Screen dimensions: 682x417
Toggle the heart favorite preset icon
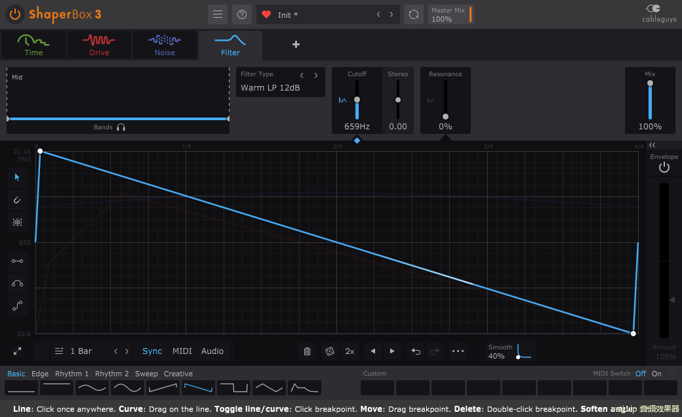point(266,14)
